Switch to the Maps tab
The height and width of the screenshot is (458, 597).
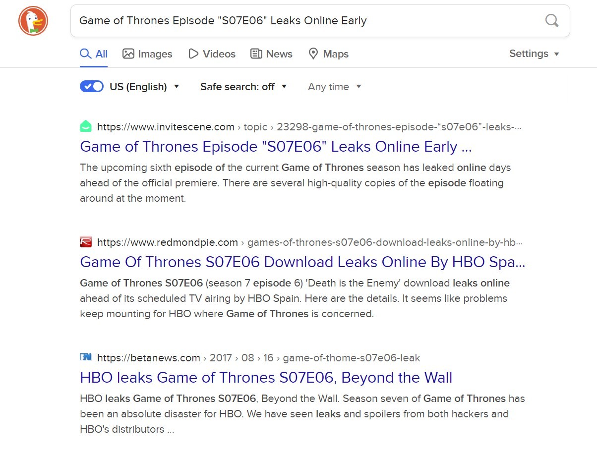(x=328, y=54)
